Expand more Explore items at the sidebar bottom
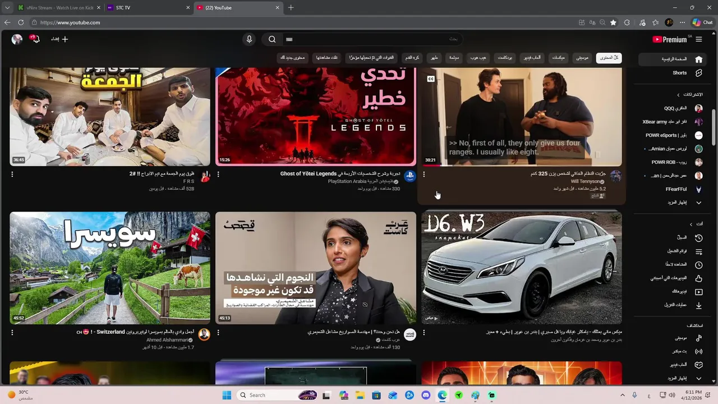Image resolution: width=718 pixels, height=404 pixels. (698, 379)
